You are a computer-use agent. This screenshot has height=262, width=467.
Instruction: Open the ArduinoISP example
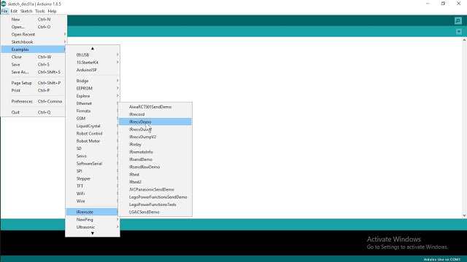(93, 70)
